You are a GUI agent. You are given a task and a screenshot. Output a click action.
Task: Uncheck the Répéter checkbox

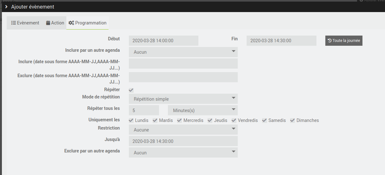(131, 90)
